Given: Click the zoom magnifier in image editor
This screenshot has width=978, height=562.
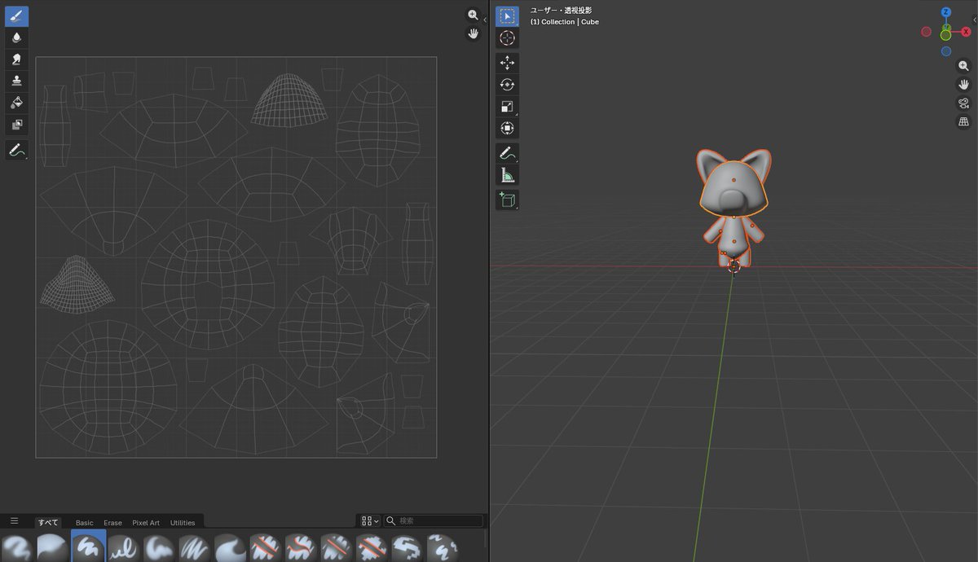Looking at the screenshot, I should 473,15.
